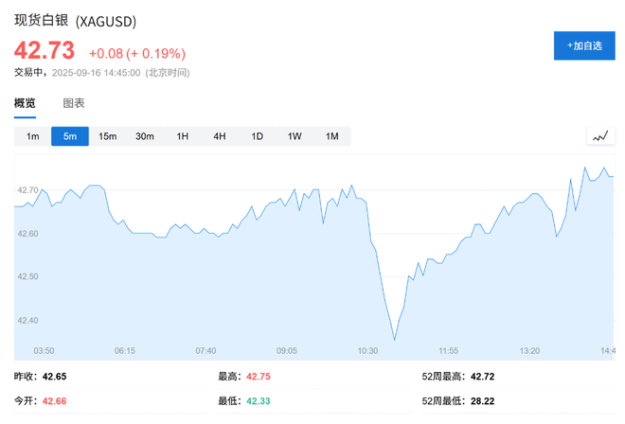
Task: Select the 1W weekly interval
Action: pos(295,136)
